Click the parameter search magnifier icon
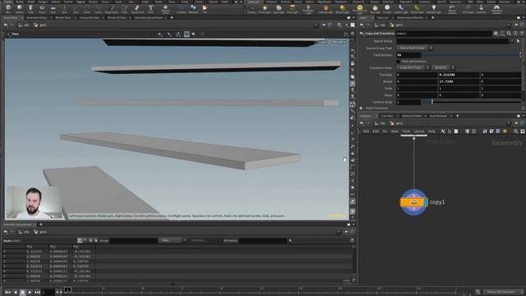The height and width of the screenshot is (296, 526). (509, 34)
